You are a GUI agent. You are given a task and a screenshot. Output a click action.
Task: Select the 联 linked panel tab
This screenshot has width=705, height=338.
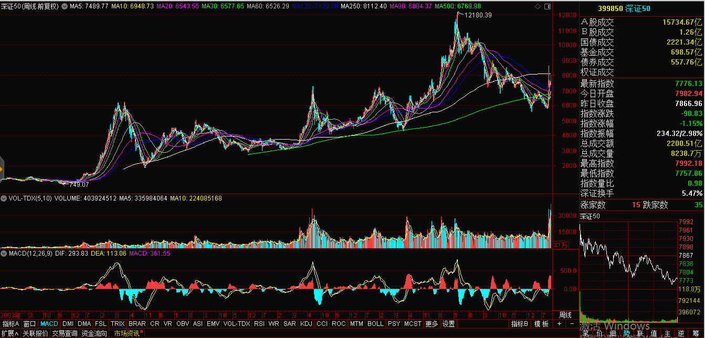pyautogui.click(x=640, y=333)
